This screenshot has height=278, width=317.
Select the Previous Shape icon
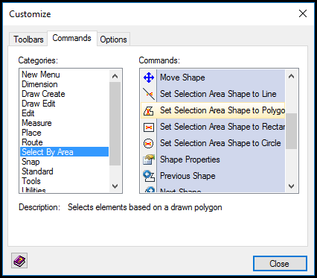(x=149, y=176)
